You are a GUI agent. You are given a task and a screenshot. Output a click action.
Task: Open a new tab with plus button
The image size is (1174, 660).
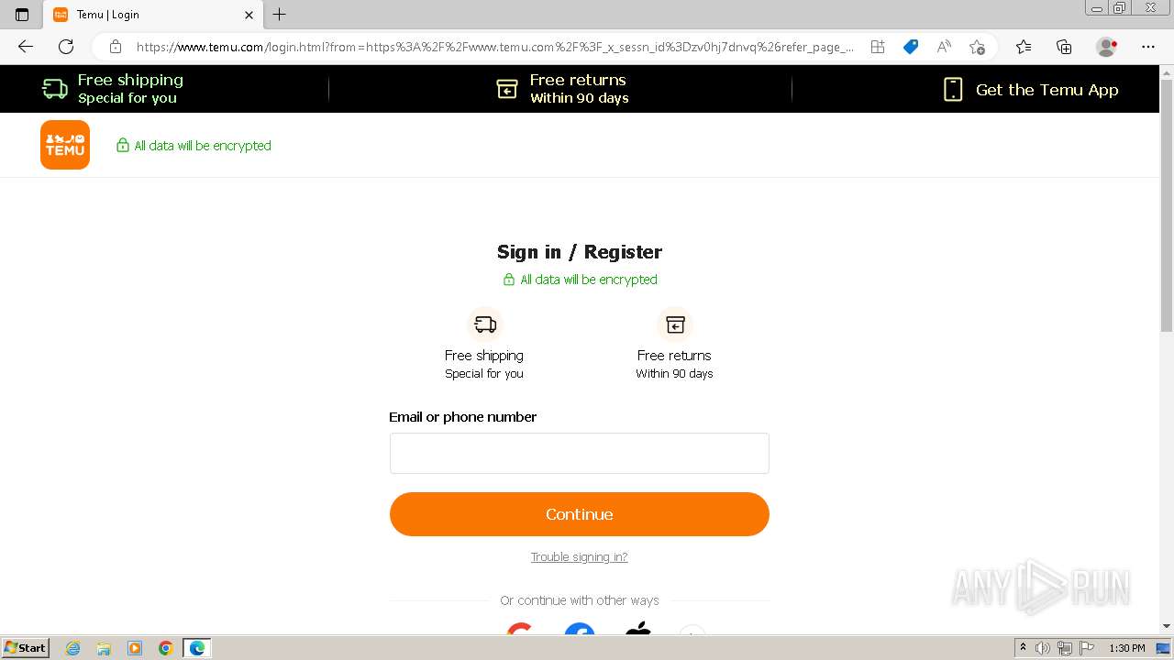pyautogui.click(x=280, y=15)
